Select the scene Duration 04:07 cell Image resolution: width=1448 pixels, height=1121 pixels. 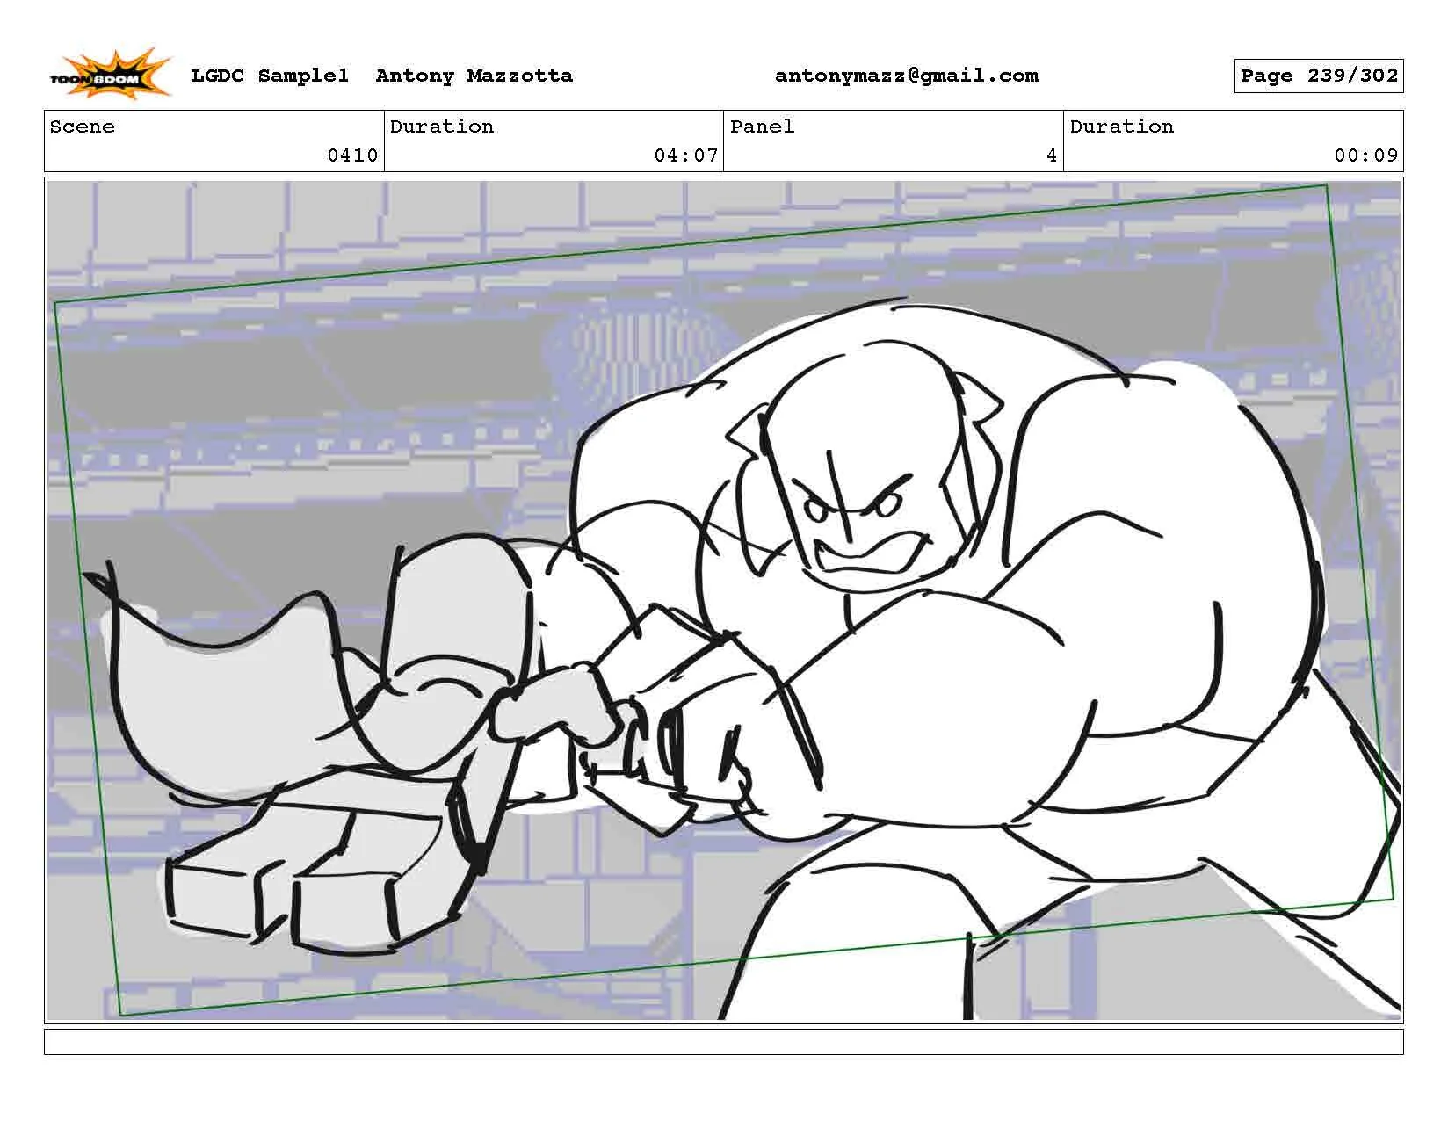pyautogui.click(x=554, y=141)
